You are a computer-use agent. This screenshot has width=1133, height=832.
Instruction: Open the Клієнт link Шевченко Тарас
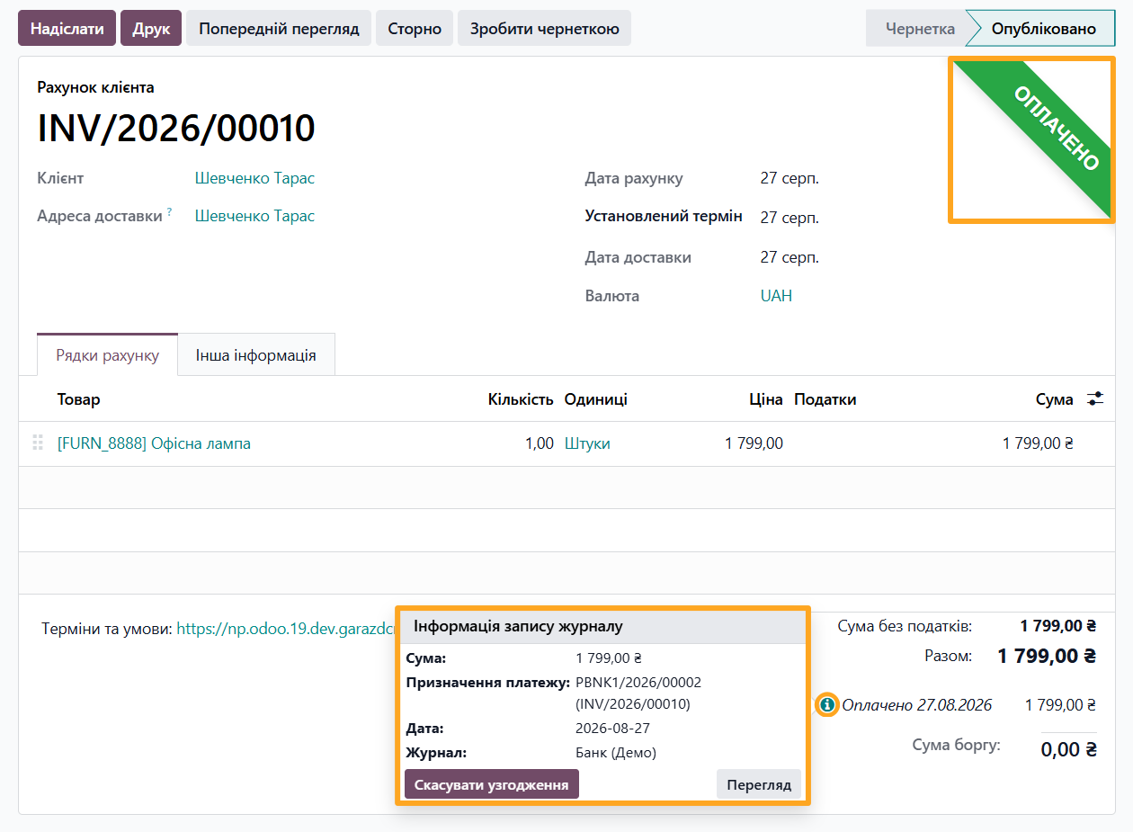254,178
